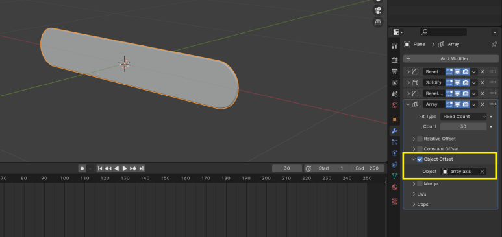
Task: Open the Material properties tab
Action: coord(394,187)
